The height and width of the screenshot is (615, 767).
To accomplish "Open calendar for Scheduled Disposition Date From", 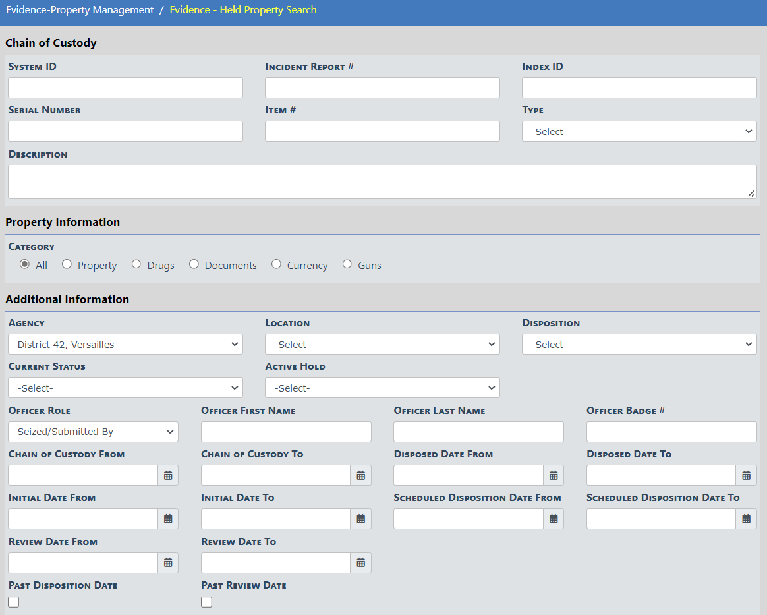I will click(x=554, y=519).
